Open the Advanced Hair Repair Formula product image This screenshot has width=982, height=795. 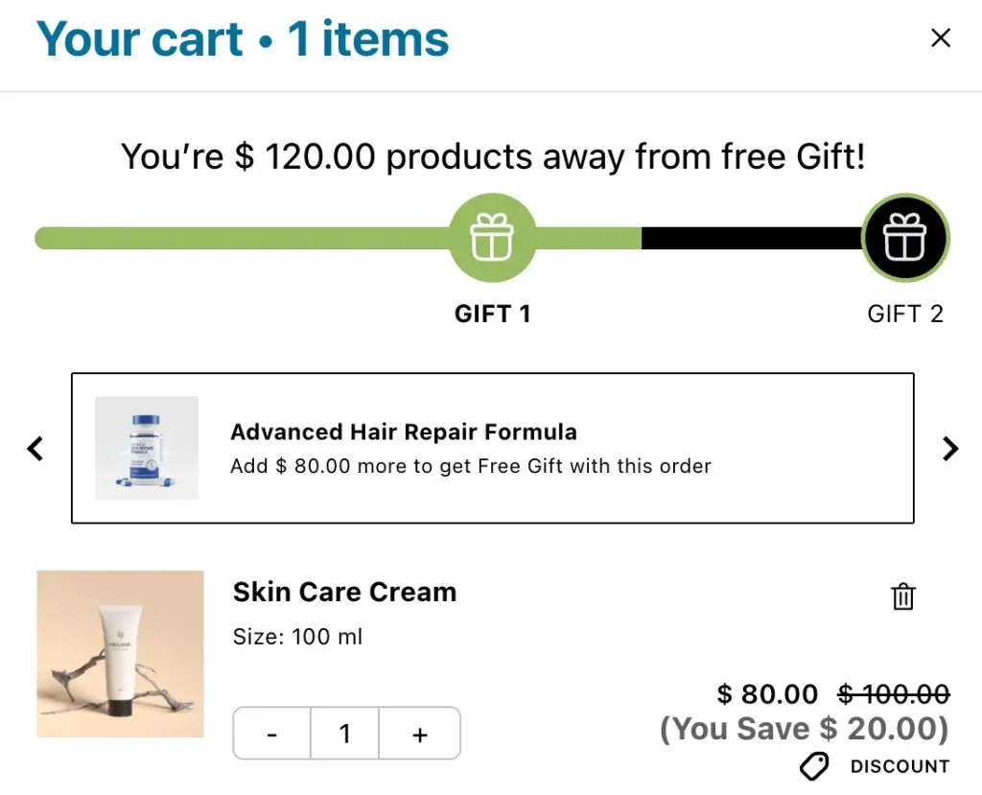147,448
